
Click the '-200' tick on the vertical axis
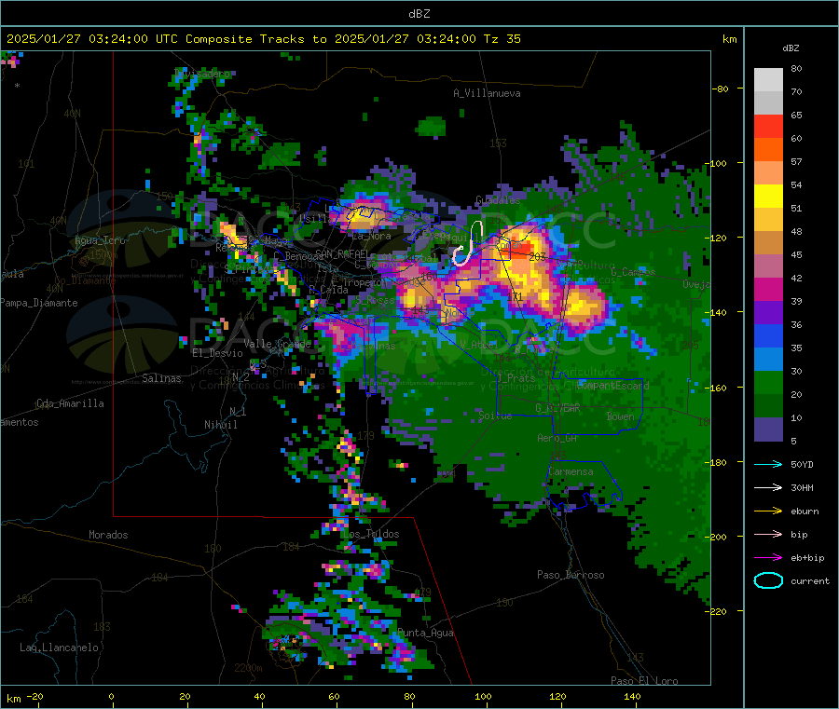[718, 537]
